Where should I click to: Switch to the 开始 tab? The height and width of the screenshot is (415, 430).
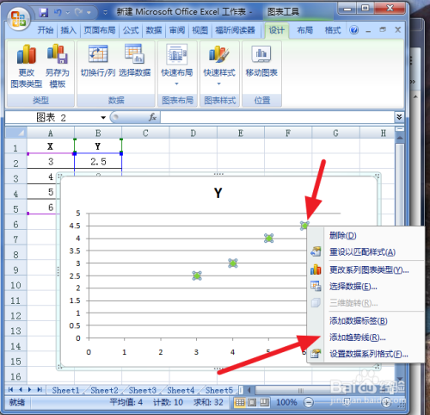click(46, 30)
